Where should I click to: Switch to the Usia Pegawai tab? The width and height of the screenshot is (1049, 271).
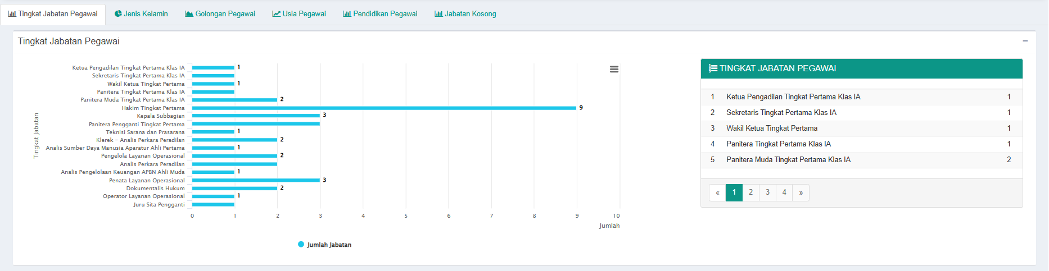[x=299, y=14]
